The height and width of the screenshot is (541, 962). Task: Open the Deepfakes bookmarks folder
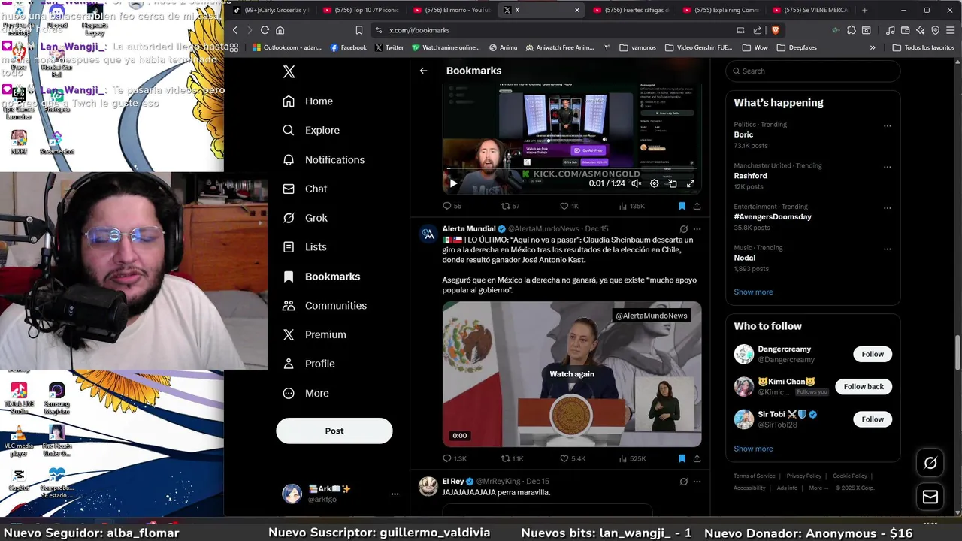(797, 47)
